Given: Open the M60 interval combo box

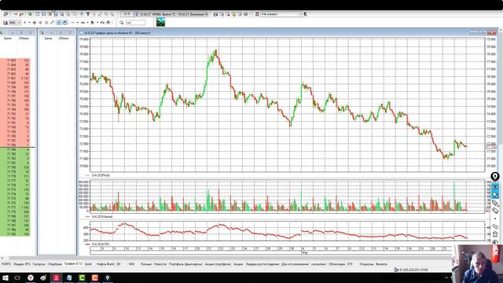Looking at the screenshot, I should tap(15, 23).
